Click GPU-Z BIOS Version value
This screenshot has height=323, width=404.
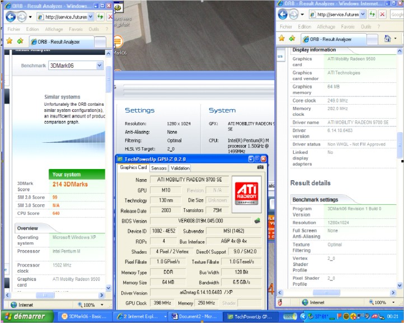pos(200,221)
